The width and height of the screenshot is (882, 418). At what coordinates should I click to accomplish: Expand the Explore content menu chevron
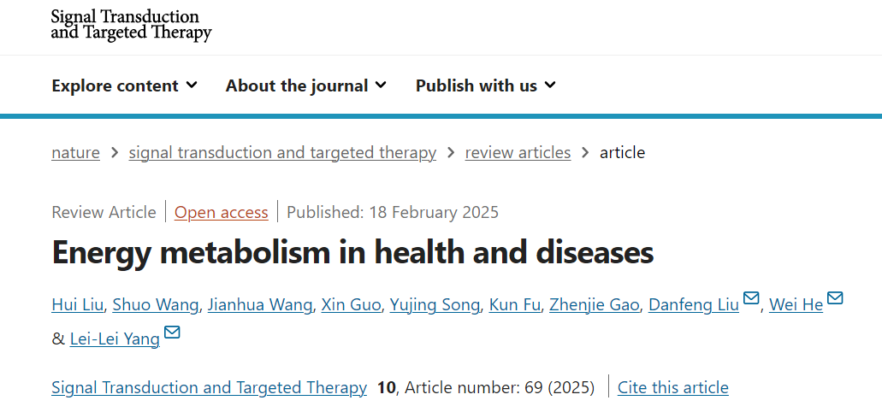[192, 85]
